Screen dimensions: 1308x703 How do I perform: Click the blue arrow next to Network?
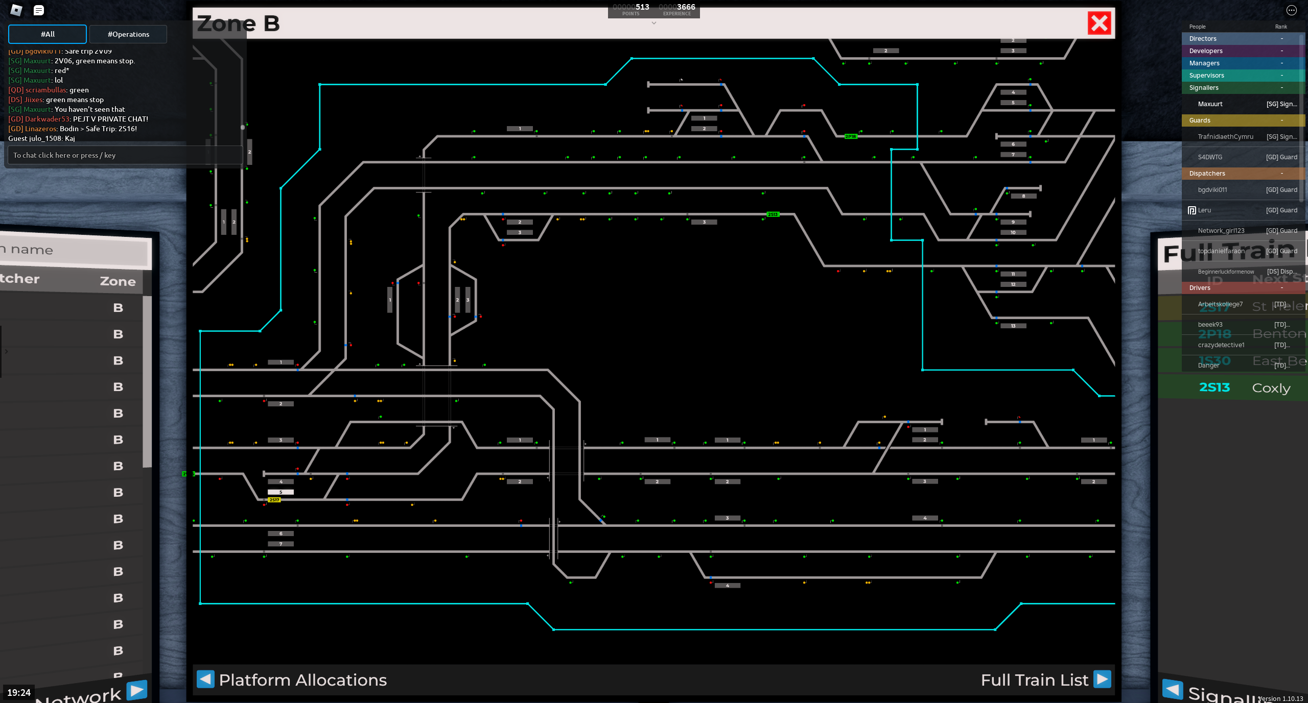(x=136, y=690)
